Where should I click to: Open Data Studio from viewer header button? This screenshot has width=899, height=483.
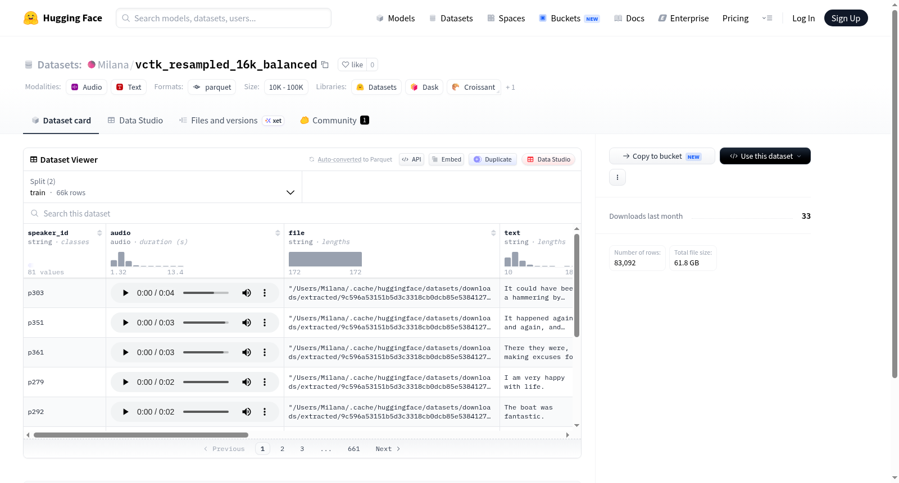[548, 159]
